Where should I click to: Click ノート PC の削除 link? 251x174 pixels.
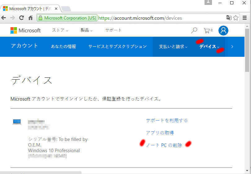(164, 145)
